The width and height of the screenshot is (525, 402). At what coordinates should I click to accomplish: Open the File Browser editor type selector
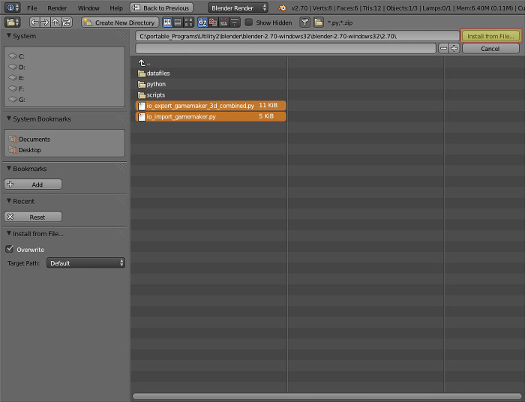click(13, 22)
